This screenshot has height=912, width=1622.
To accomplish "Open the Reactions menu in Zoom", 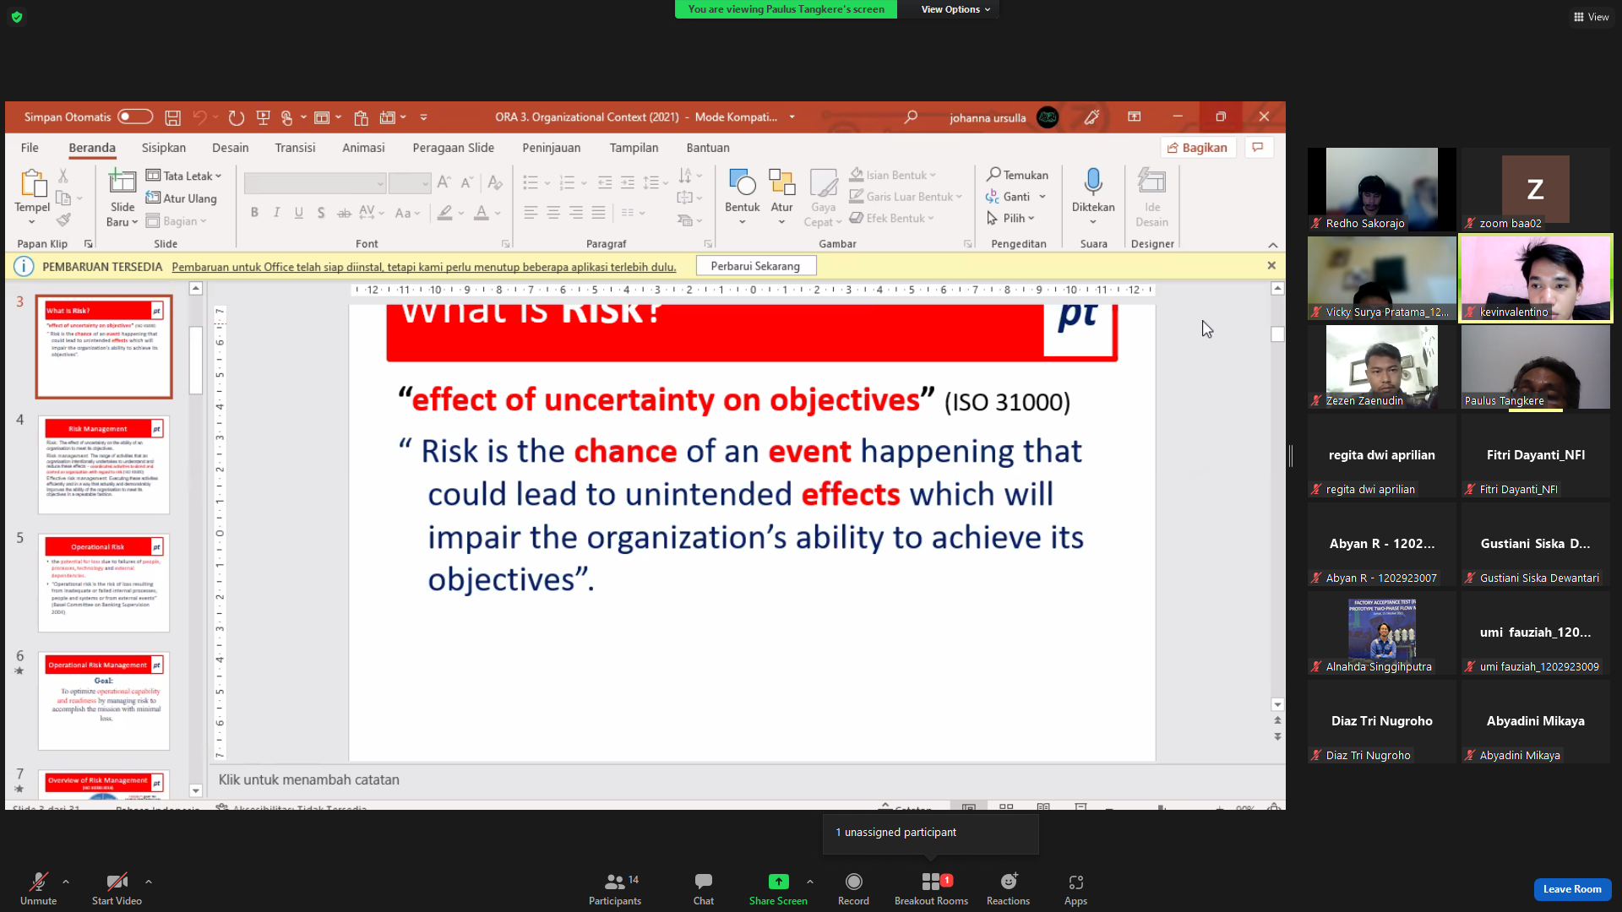I will pyautogui.click(x=1008, y=889).
